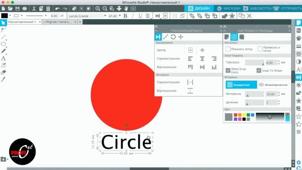The width and height of the screenshot is (302, 170).
Task: Add a new document tab with plus
Action: (80, 22)
